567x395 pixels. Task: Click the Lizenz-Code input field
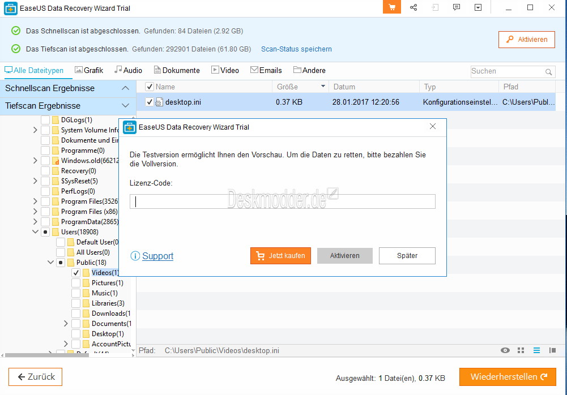click(x=283, y=201)
